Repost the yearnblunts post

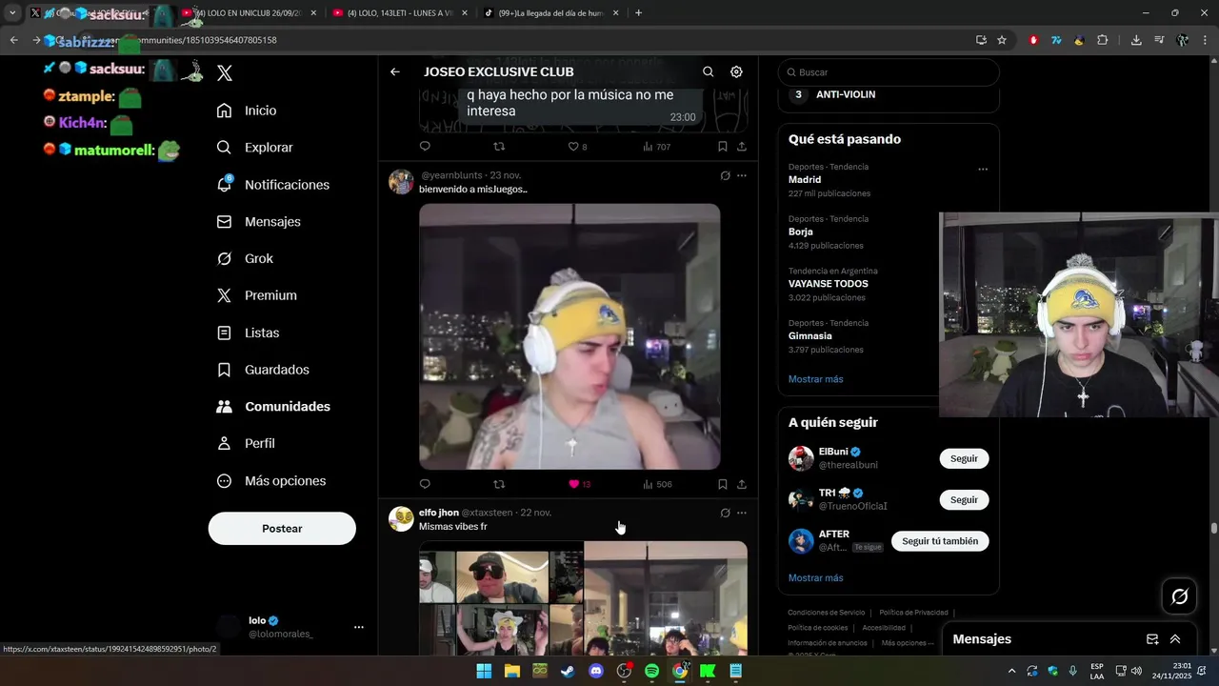[499, 484]
